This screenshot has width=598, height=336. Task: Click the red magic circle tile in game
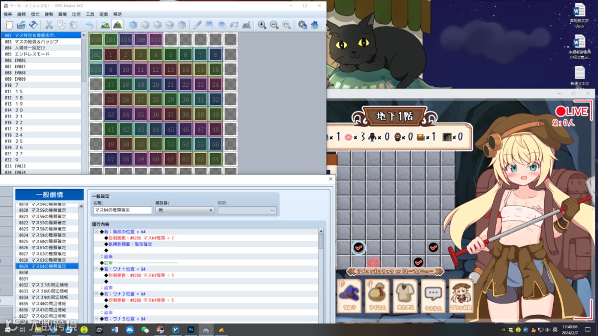[x=373, y=262]
